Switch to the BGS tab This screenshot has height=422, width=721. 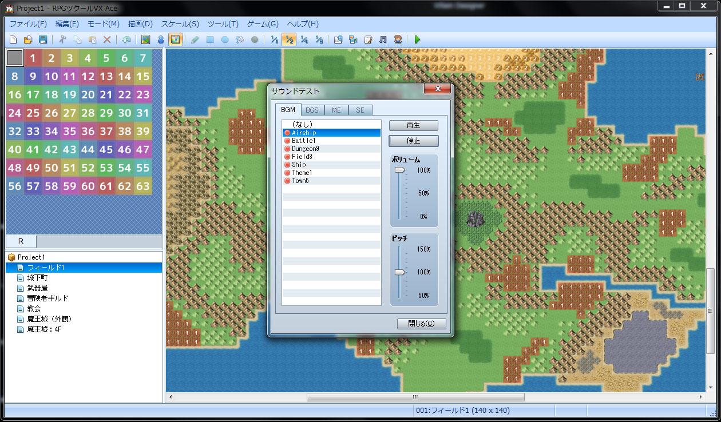pyautogui.click(x=312, y=110)
